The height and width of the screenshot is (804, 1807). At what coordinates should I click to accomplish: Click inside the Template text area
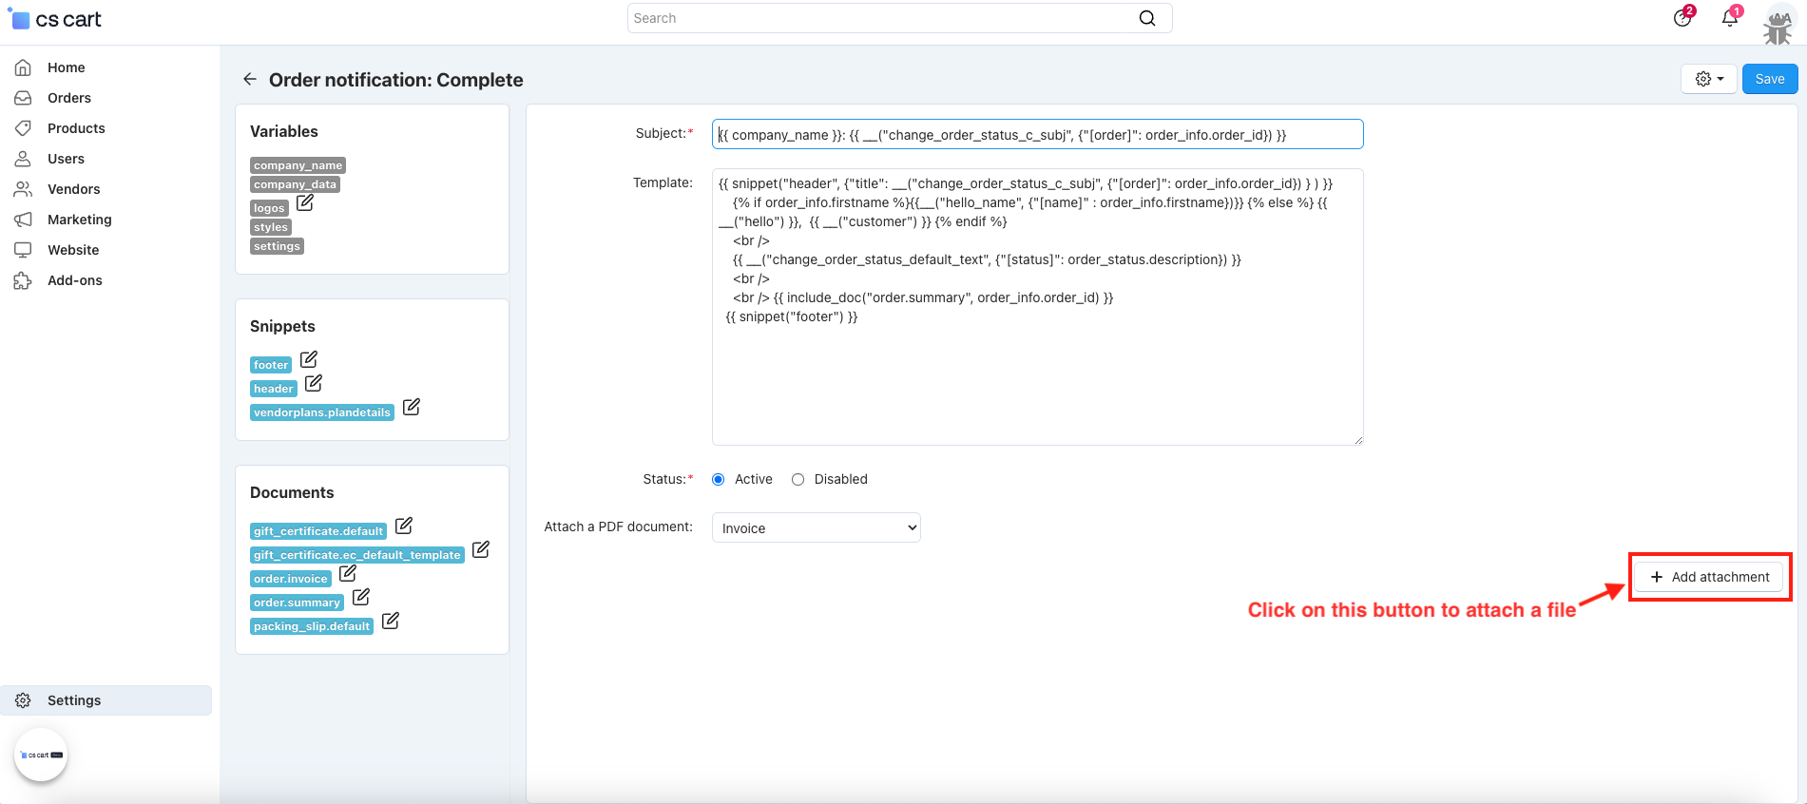[x=1038, y=307]
